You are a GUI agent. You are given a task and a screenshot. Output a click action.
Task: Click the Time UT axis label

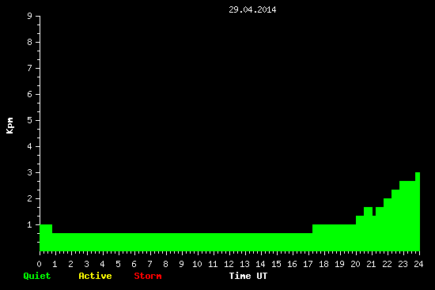coord(248,276)
